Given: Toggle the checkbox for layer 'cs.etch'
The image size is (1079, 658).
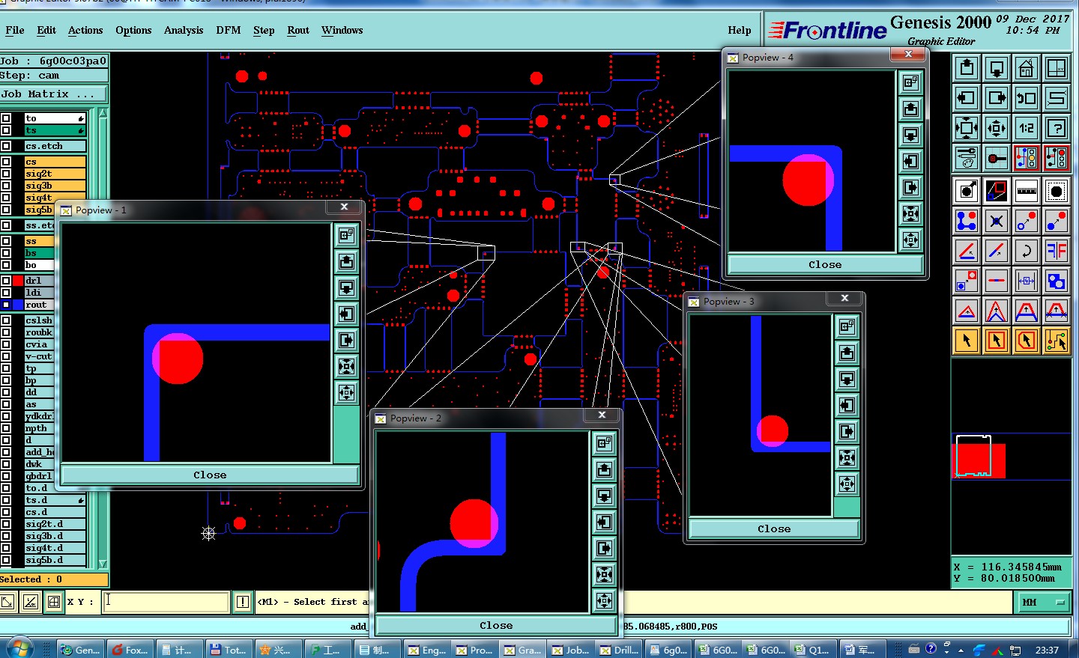Looking at the screenshot, I should click(6, 146).
